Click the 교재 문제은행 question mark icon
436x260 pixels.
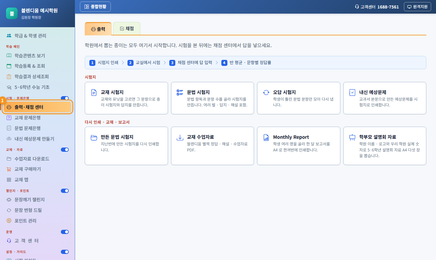click(x=9, y=118)
